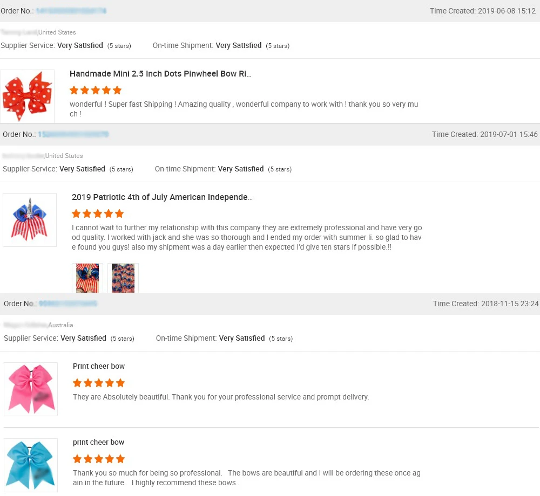Click the blurred order number dated 2019-06-08
The height and width of the screenshot is (496, 540).
pos(71,11)
